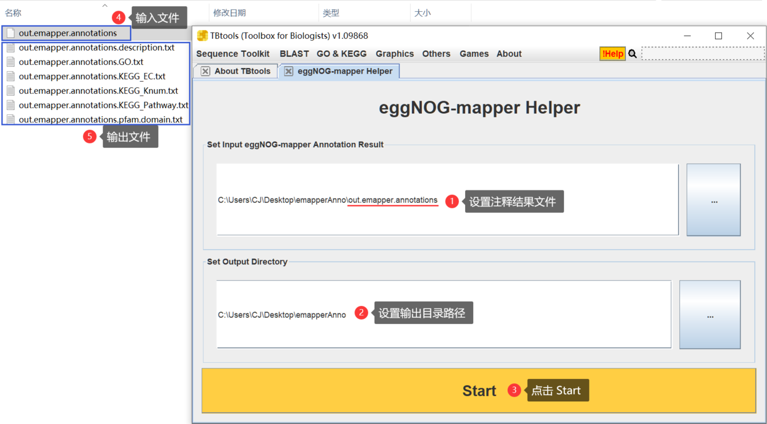The width and height of the screenshot is (767, 424).
Task: Open the GO & KEGG menu
Action: click(341, 54)
